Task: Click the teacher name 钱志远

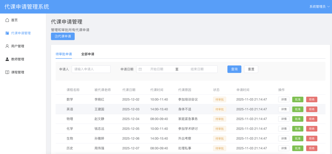Action: [99, 129]
